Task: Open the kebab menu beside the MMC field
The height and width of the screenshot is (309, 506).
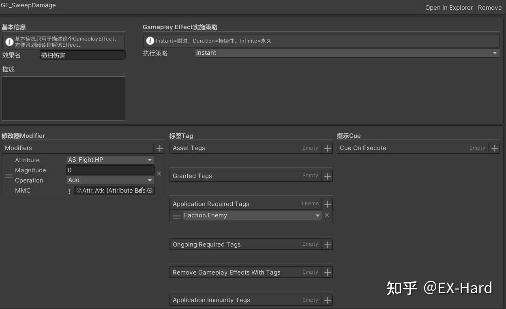Action: pyautogui.click(x=69, y=191)
